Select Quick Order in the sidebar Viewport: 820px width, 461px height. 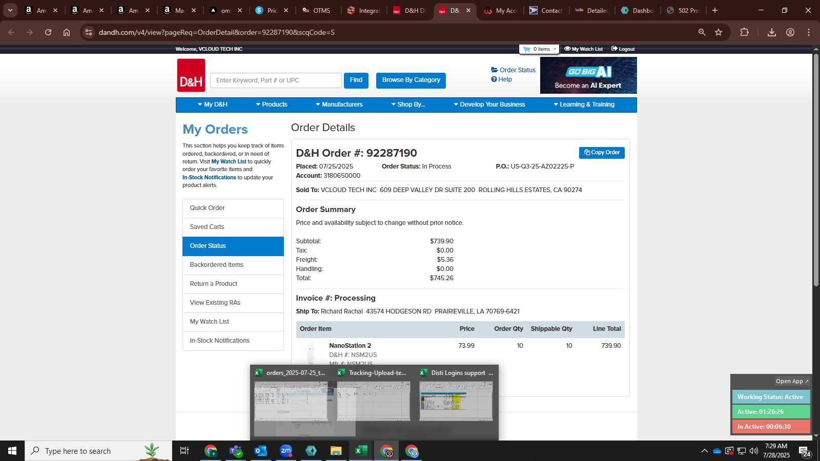click(233, 208)
